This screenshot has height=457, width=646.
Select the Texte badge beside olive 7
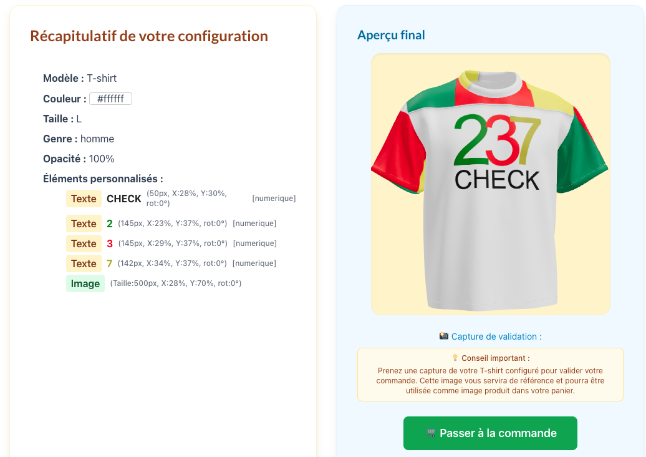[84, 263]
